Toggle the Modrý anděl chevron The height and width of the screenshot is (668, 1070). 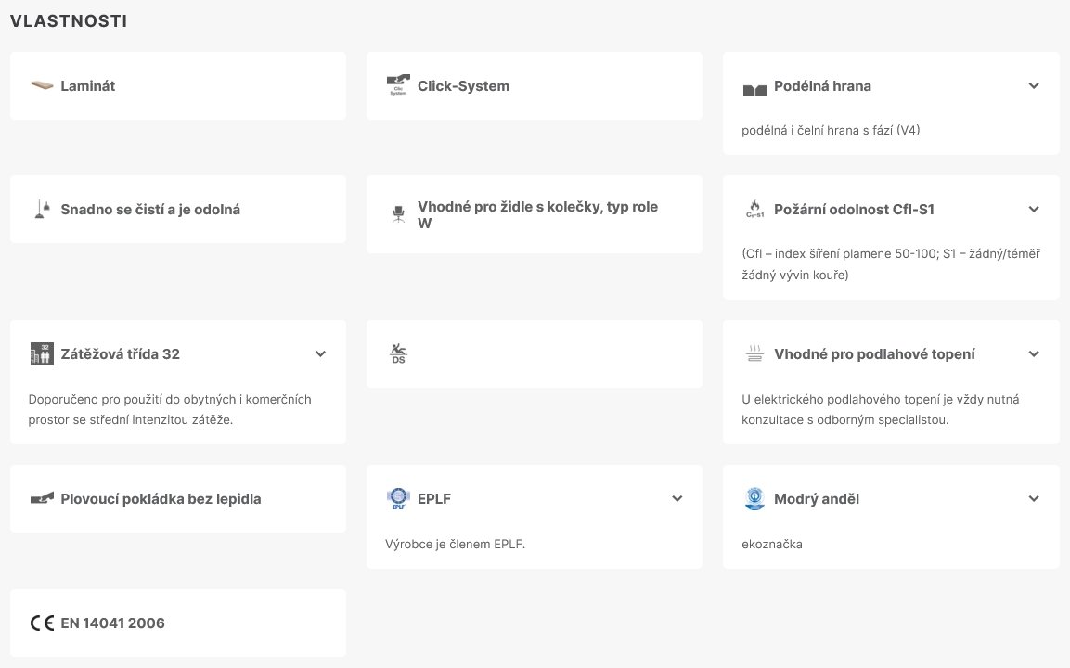pos(1034,499)
